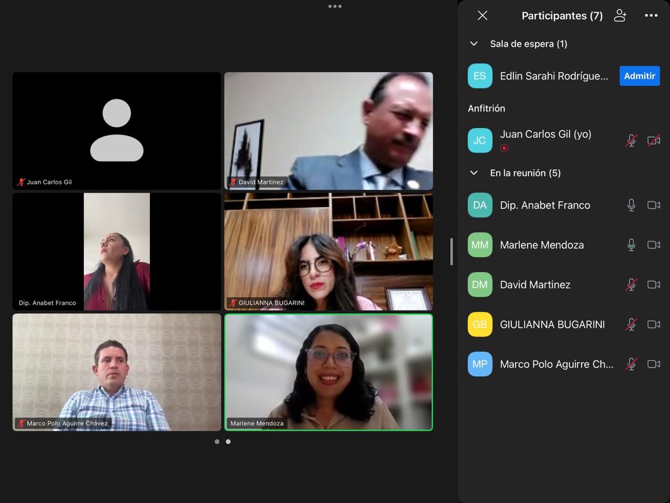Click the panel divider resize handle
Viewport: 670px width, 503px height.
point(451,251)
